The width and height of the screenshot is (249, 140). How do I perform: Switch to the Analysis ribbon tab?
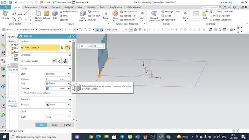tap(68, 7)
